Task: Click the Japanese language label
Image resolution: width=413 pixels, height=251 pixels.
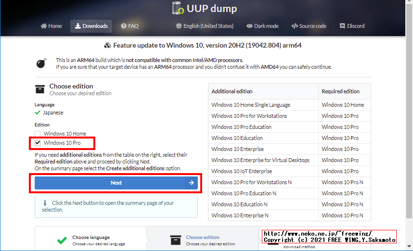Action: [x=53, y=113]
